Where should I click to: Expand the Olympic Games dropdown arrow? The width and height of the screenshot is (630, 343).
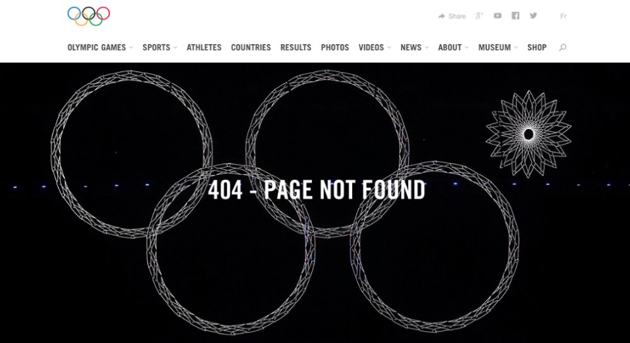pyautogui.click(x=131, y=47)
